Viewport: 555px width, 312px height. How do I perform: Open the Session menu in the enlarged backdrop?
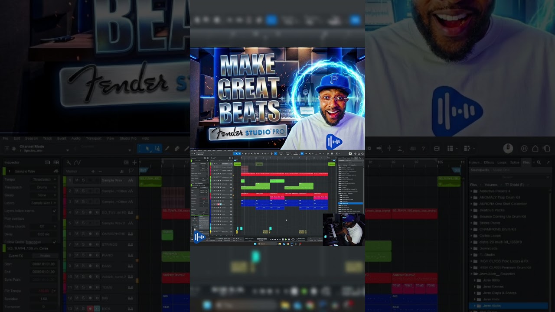[31, 139]
